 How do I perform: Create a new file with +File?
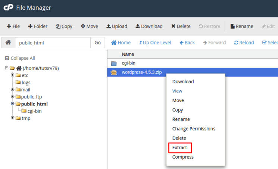coord(13,26)
